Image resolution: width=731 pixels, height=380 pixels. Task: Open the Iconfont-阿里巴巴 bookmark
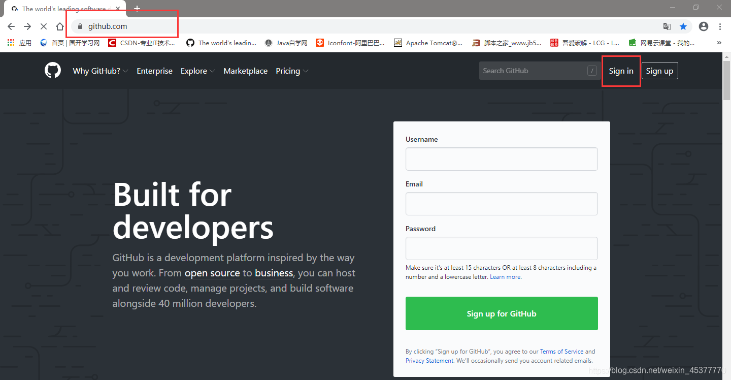(350, 43)
